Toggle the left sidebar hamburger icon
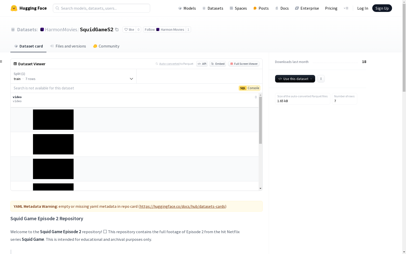Image resolution: width=406 pixels, height=254 pixels. tap(1, 61)
